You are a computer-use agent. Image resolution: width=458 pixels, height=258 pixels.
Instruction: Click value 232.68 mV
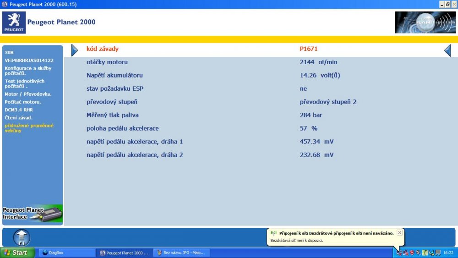[x=316, y=155]
